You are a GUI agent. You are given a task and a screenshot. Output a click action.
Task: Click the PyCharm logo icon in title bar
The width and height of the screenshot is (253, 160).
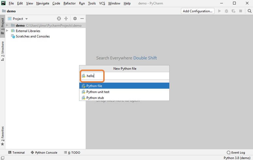pos(3,3)
